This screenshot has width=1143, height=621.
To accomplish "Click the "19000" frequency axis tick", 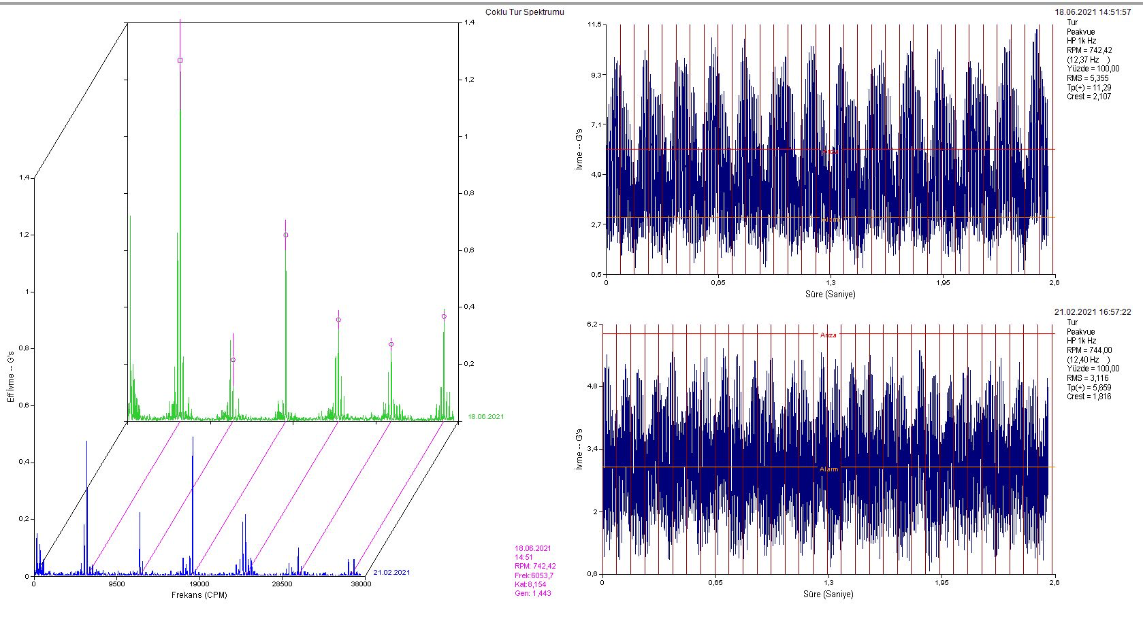I will (x=199, y=584).
